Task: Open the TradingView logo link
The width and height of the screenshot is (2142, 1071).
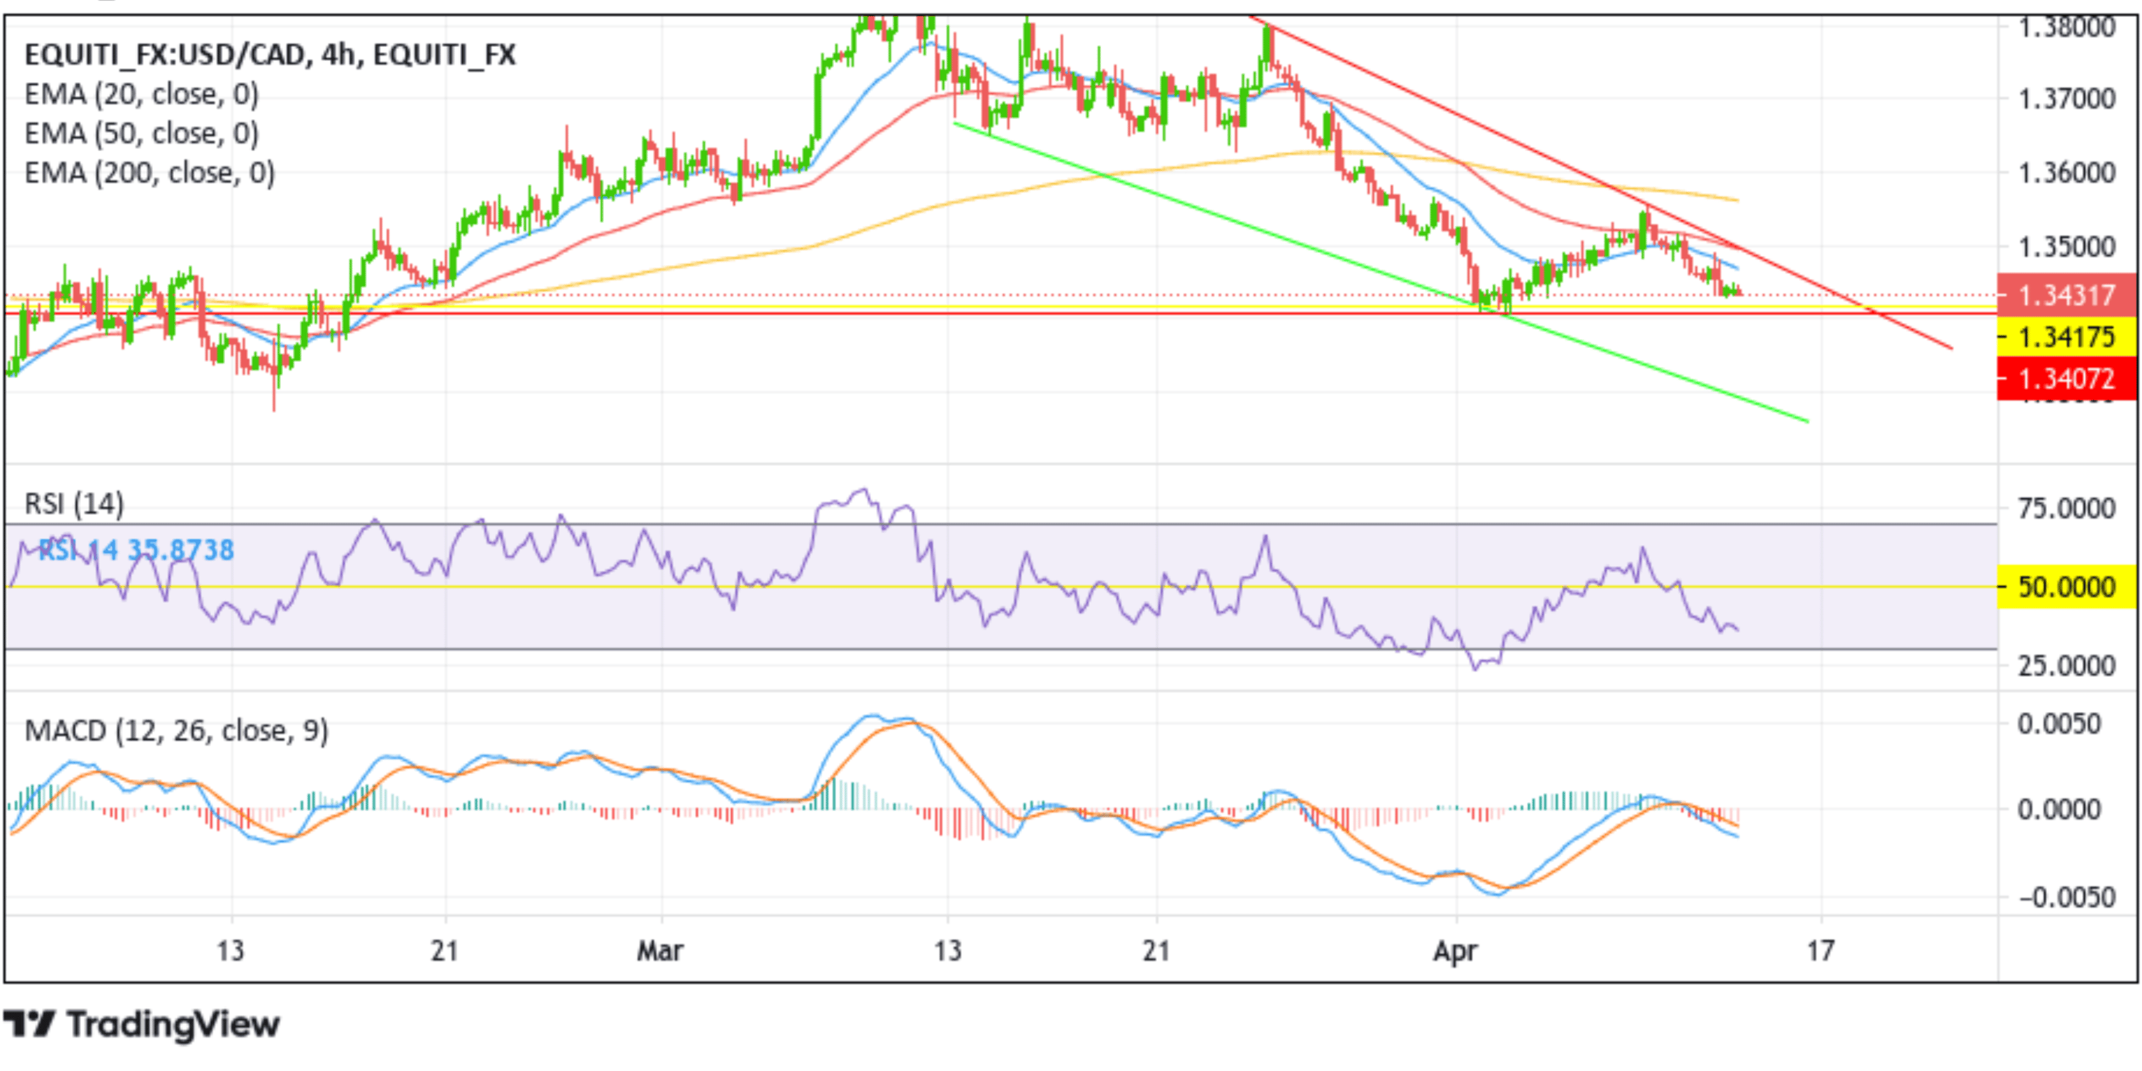Action: click(x=141, y=1025)
